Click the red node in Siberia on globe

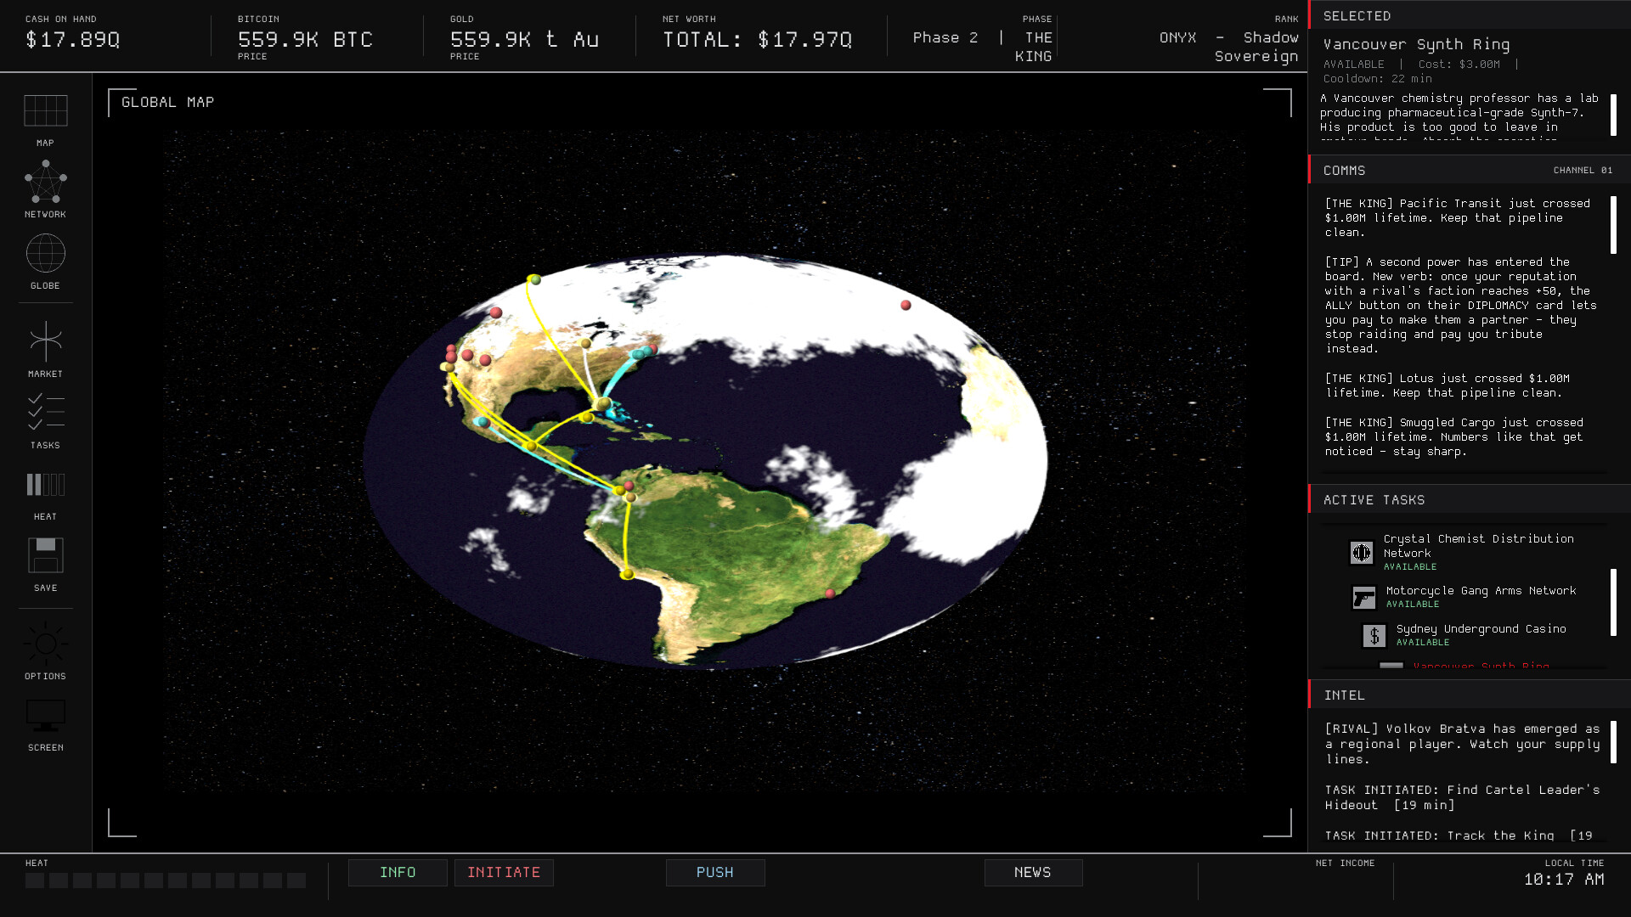pyautogui.click(x=906, y=305)
